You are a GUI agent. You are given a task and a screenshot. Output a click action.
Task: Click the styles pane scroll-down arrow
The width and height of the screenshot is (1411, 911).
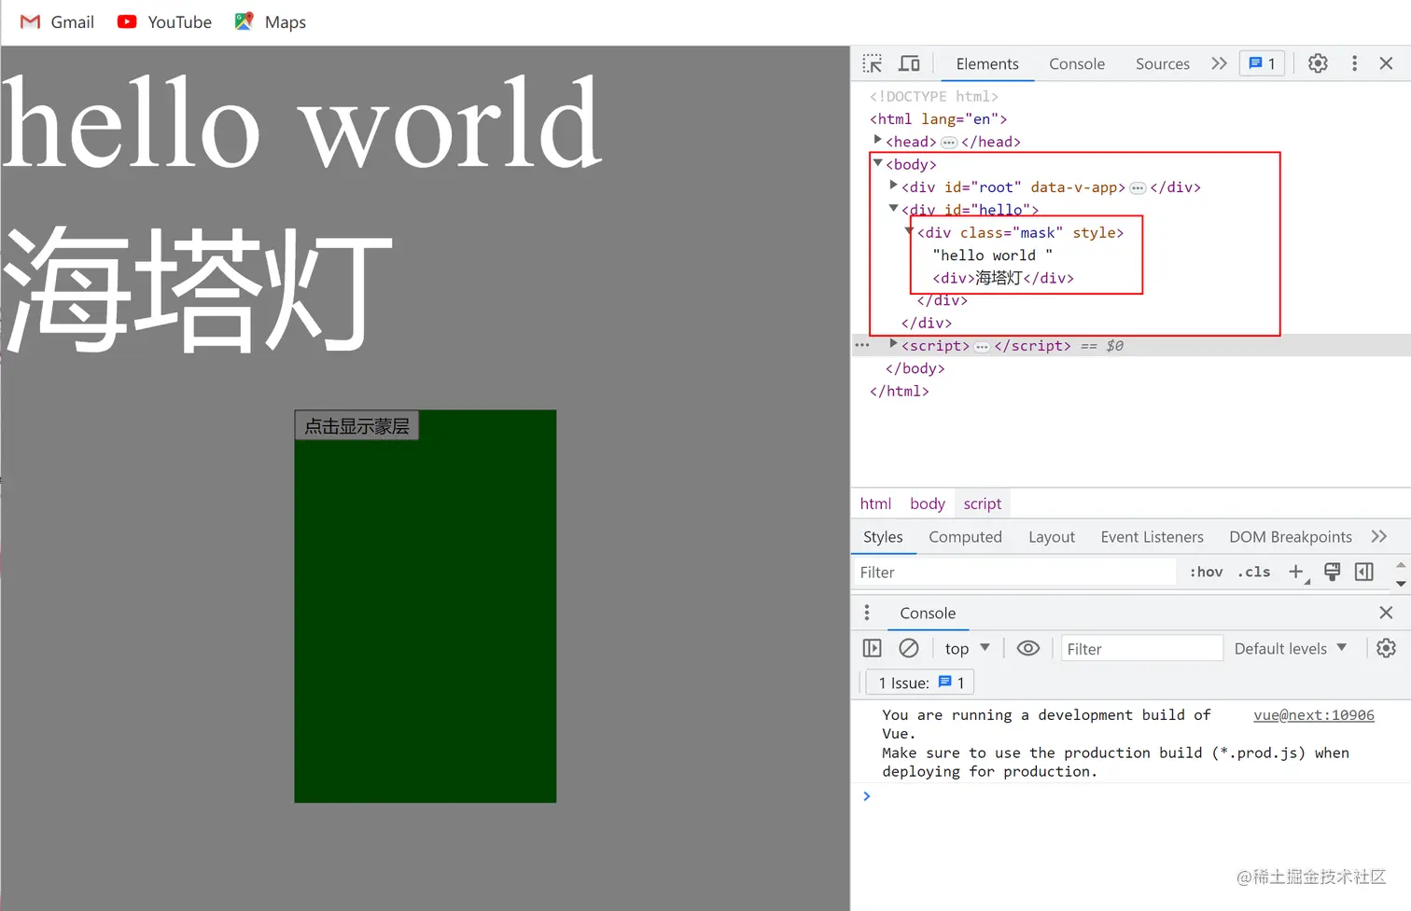(x=1401, y=583)
